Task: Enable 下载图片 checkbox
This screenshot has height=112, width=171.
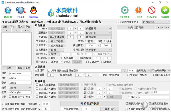Action: tap(87, 62)
